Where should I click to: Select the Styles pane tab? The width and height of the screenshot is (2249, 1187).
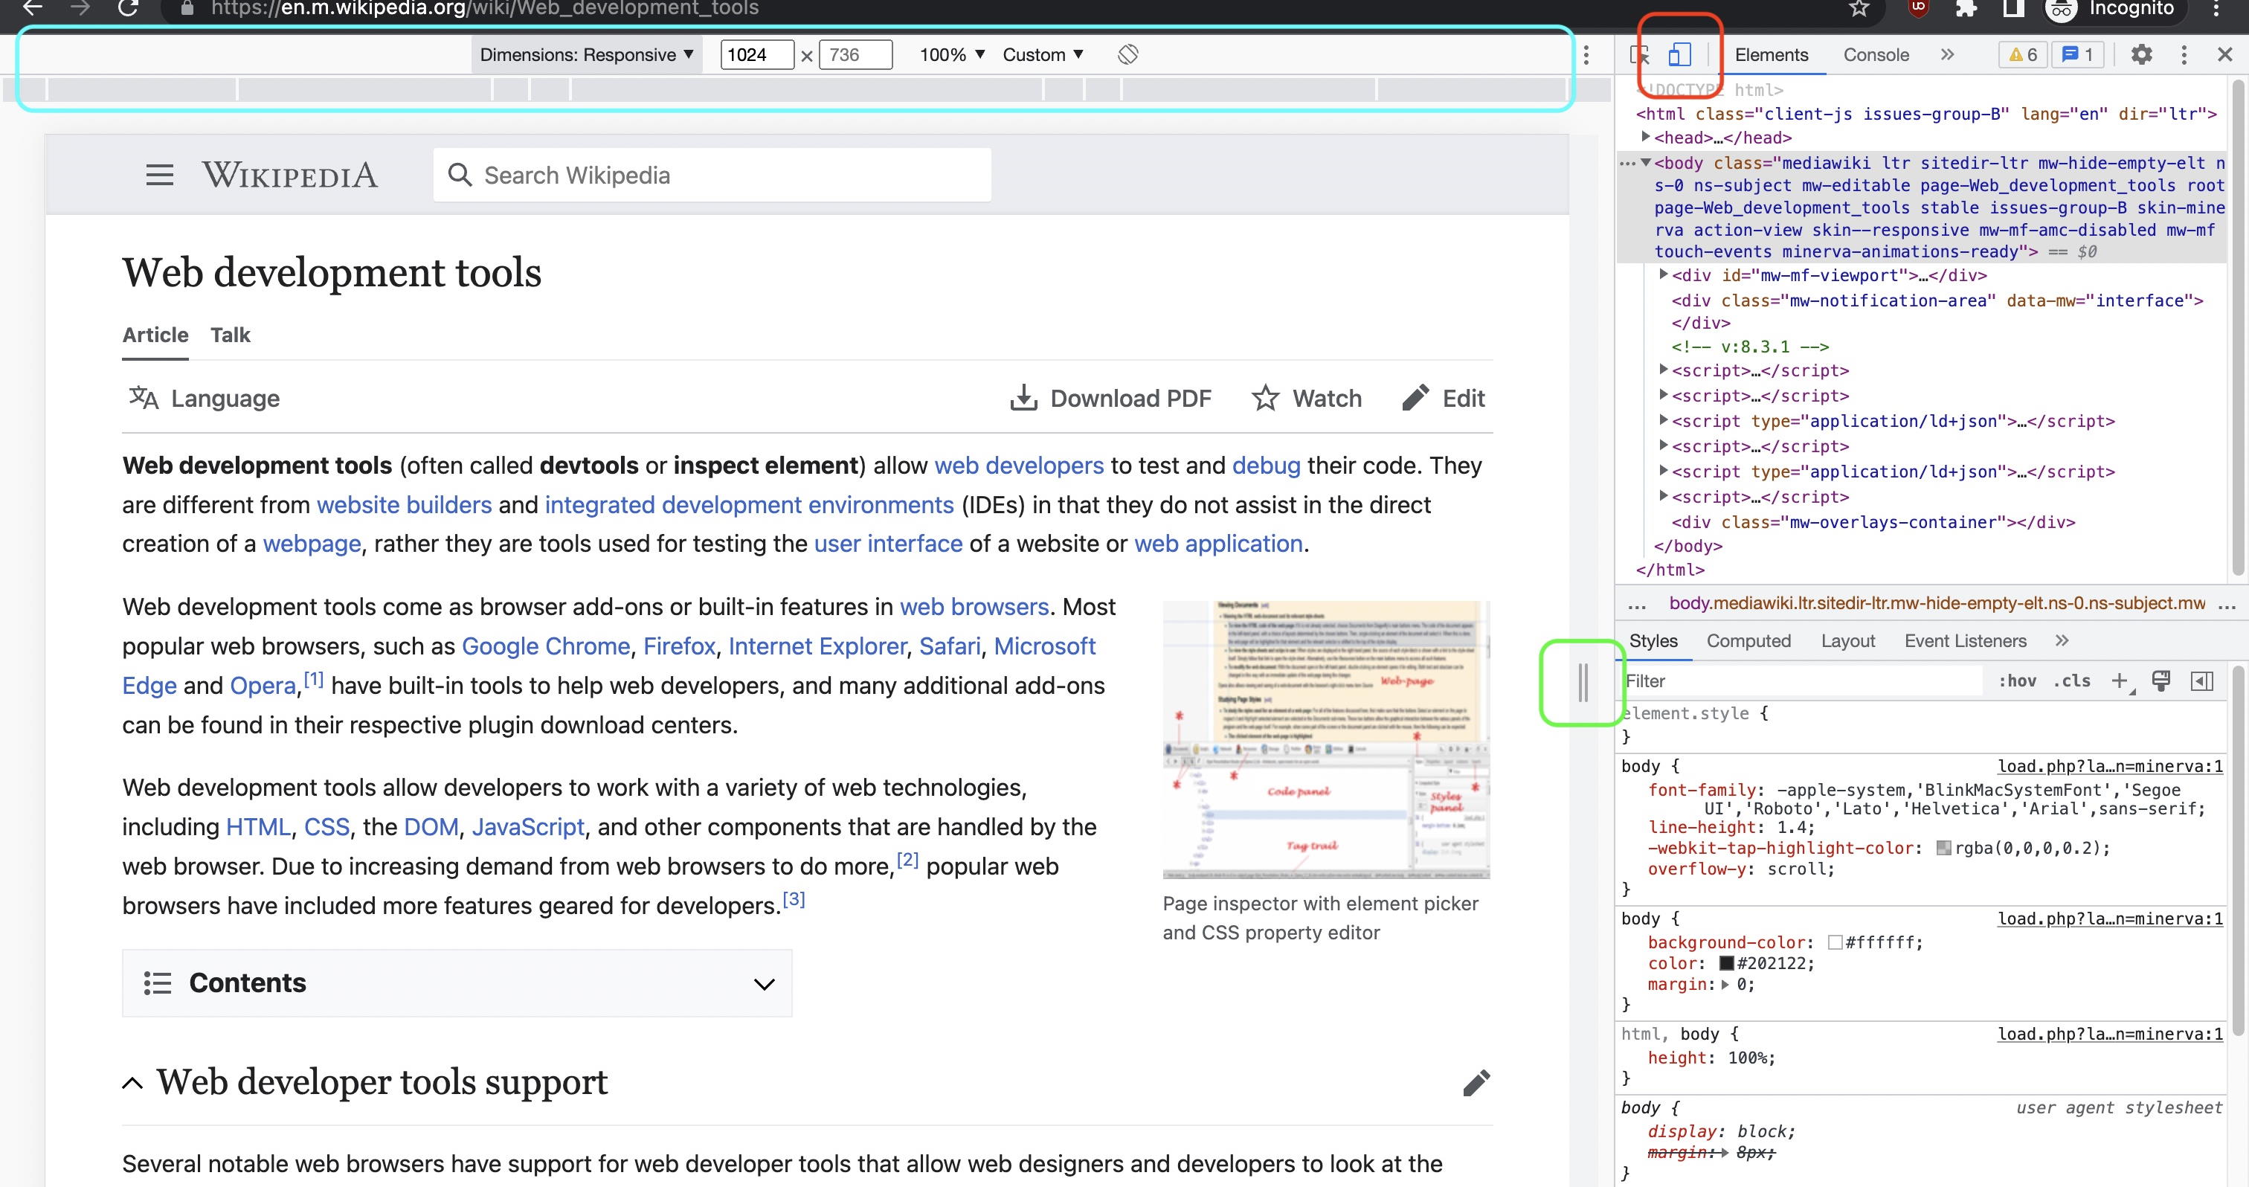pos(1653,640)
